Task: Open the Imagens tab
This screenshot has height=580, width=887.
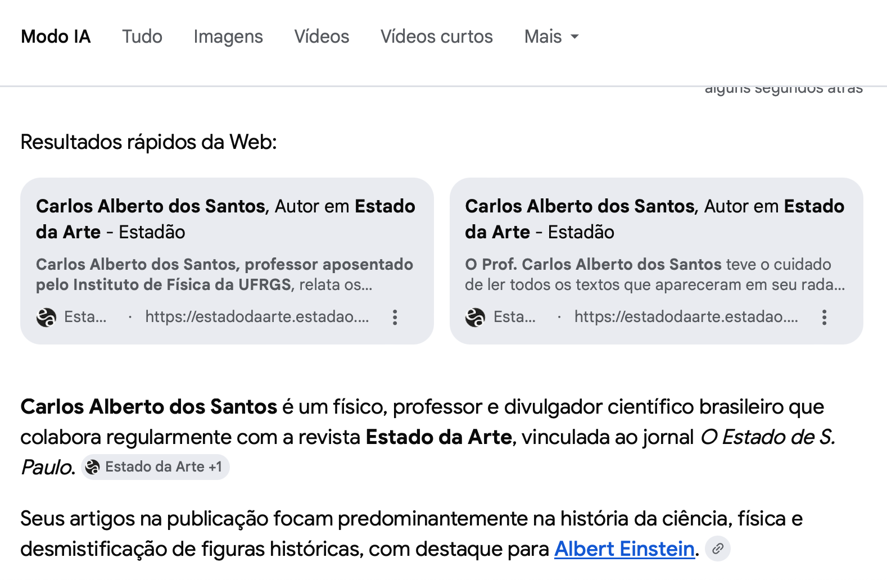Action: (x=228, y=37)
